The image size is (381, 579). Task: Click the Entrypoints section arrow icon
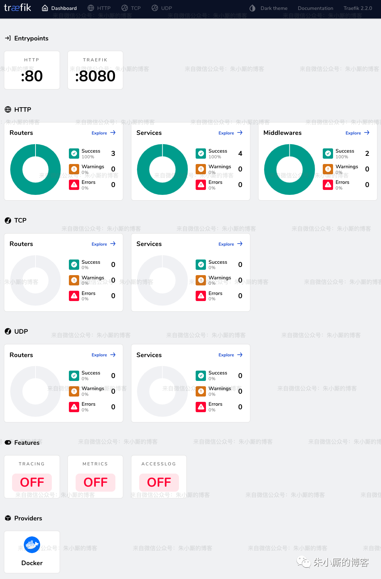tap(8, 38)
